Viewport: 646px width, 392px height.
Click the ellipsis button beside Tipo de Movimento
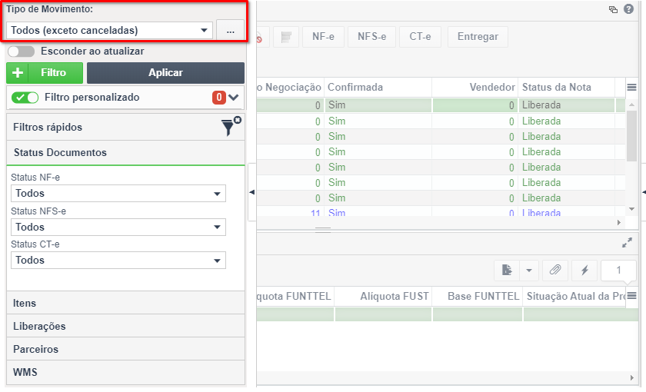coord(230,31)
